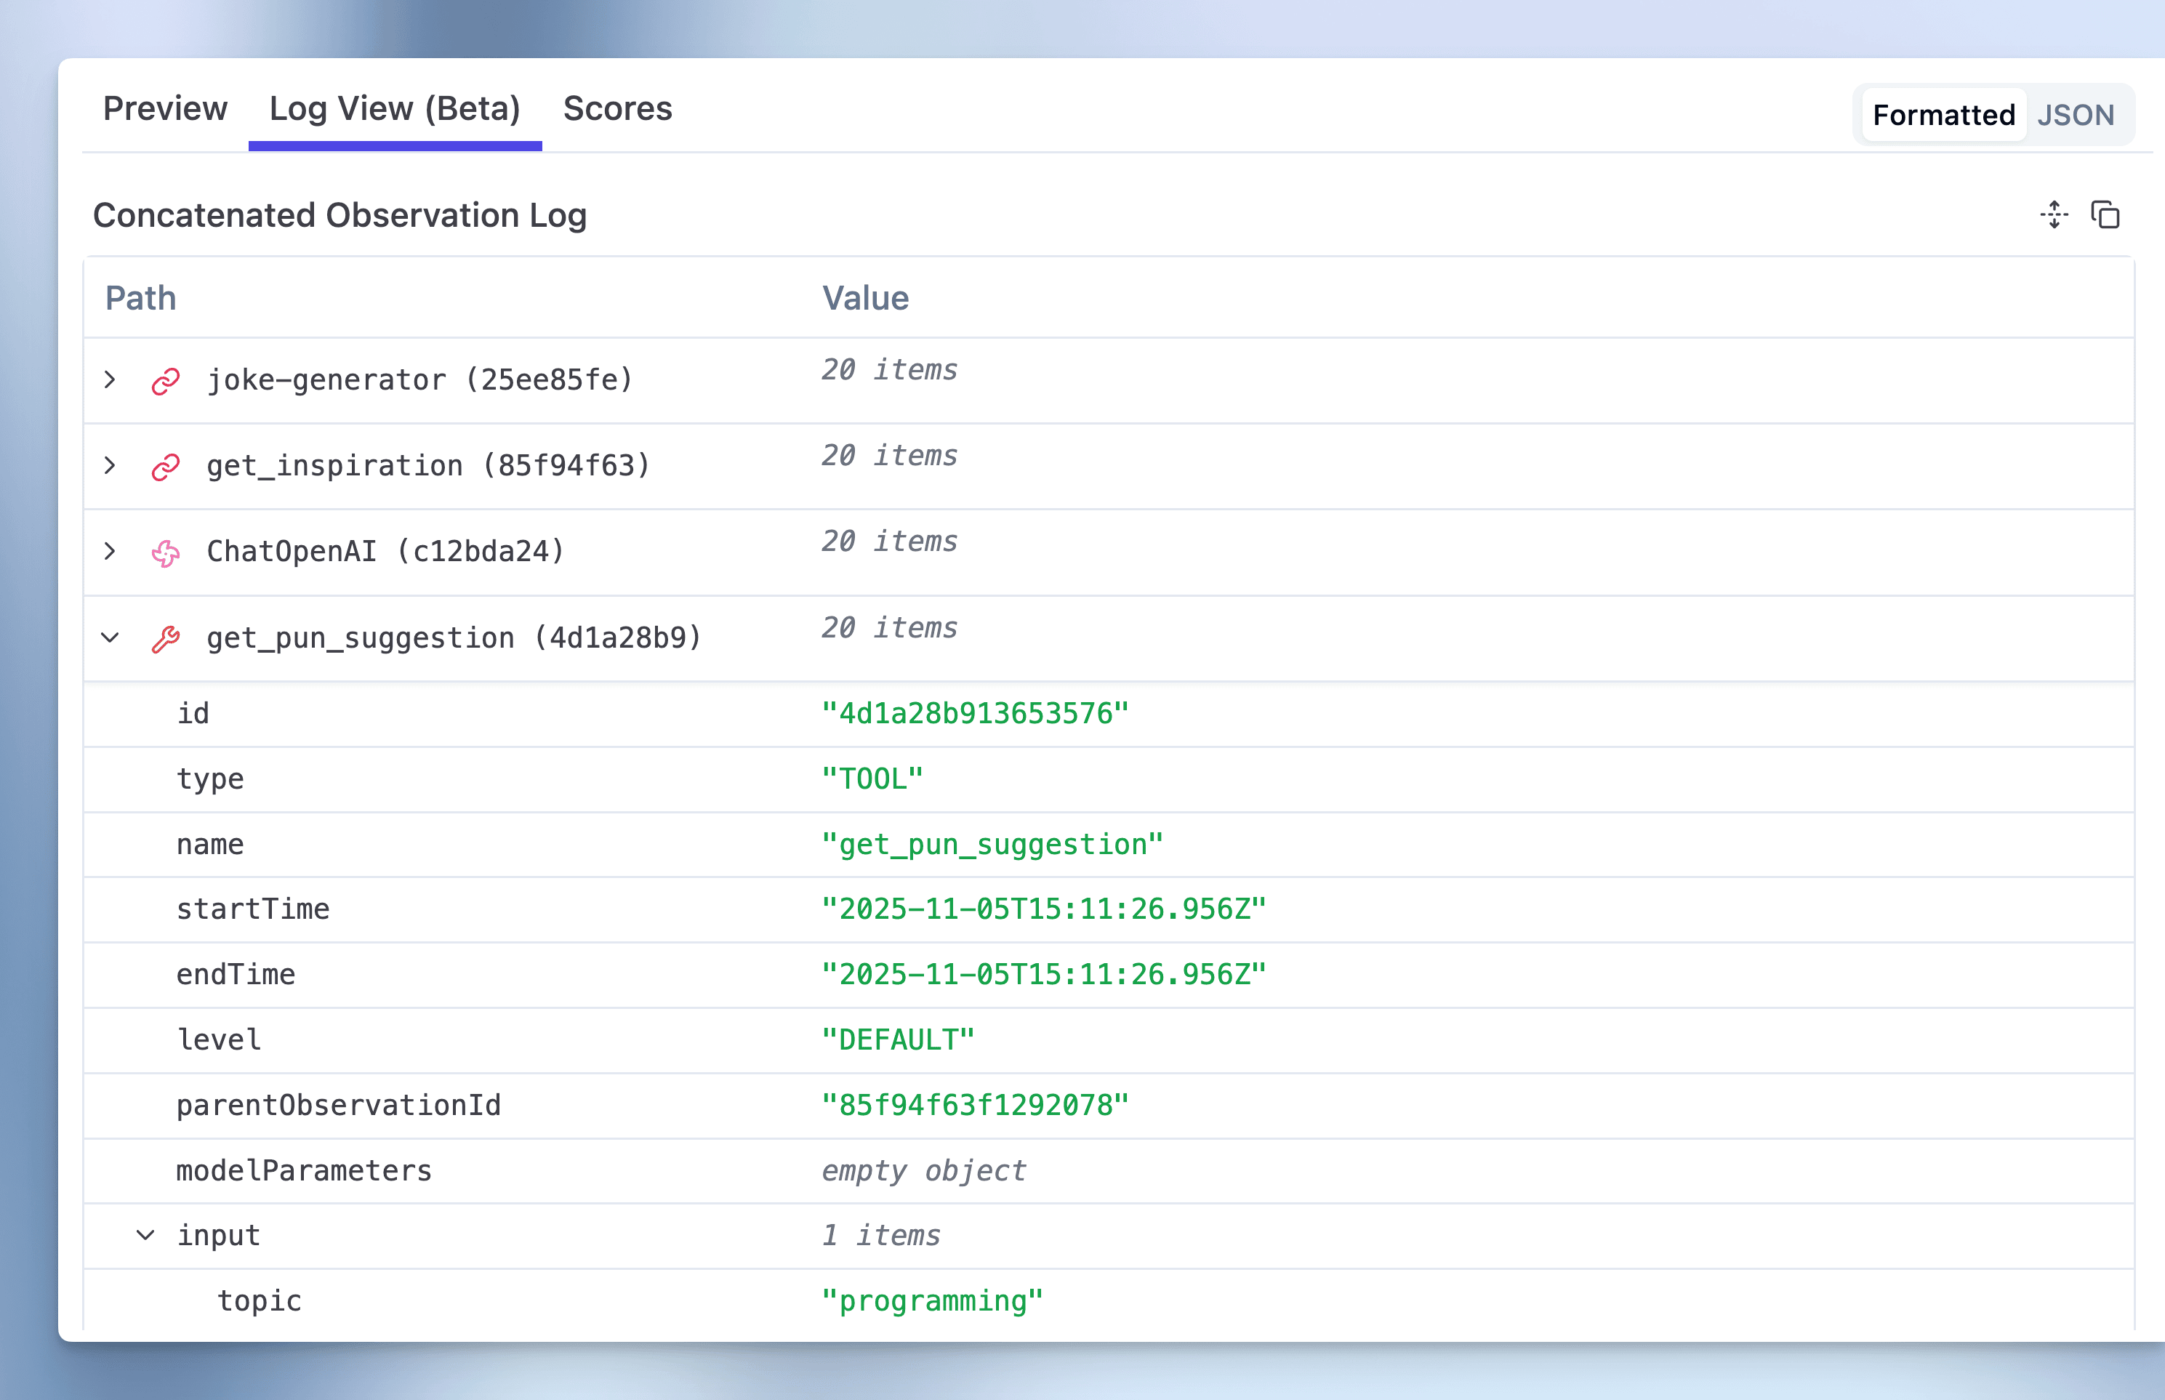This screenshot has height=1400, width=2165.
Task: Expand the get_inspiration entry
Action: pos(110,465)
